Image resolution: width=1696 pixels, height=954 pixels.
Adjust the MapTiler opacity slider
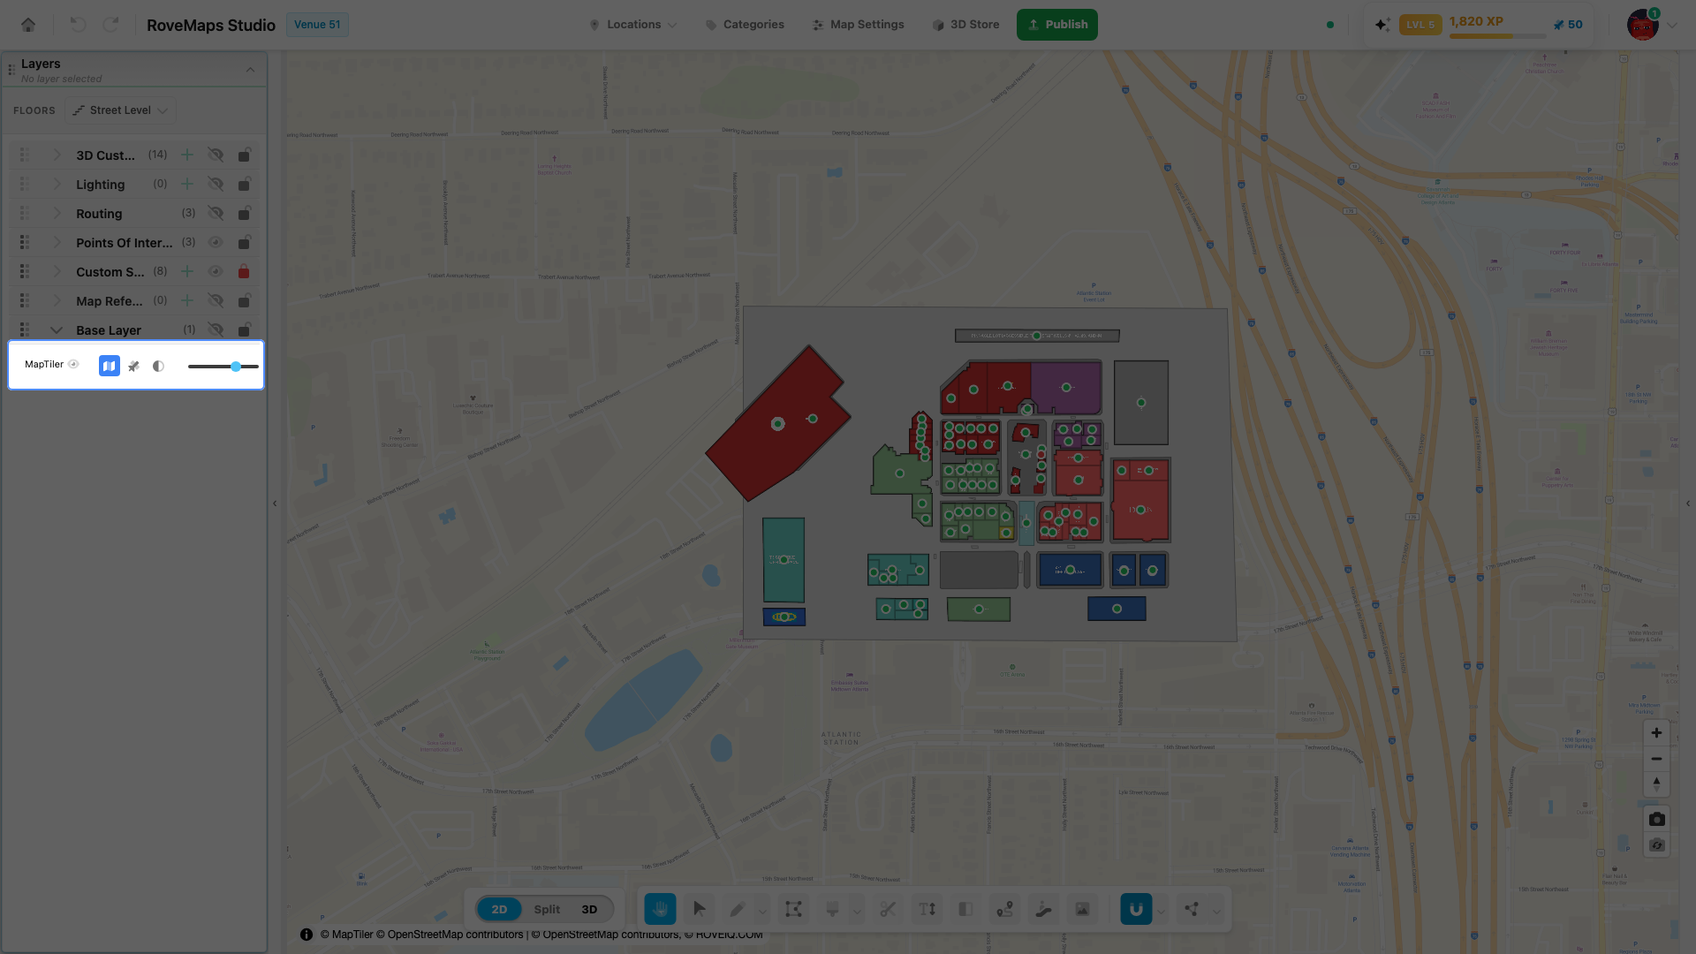coord(223,367)
